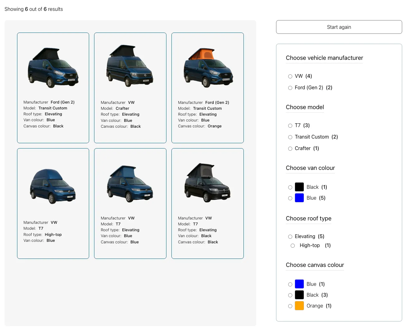This screenshot has width=409, height=332.
Task: Choose the High-top roof type radio button
Action: coord(293,246)
